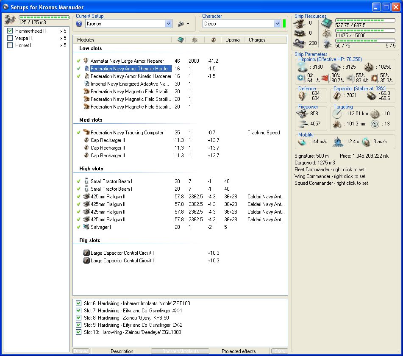403x356 pixels.
Task: Click the drone bay capacity progress bar
Action: pyautogui.click(x=44, y=17)
